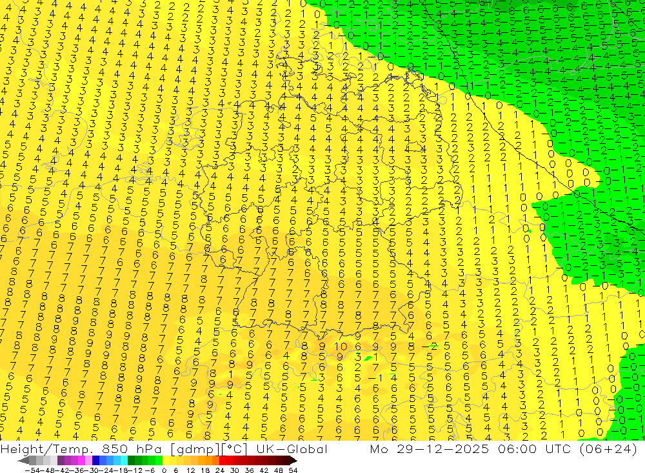This screenshot has height=473, width=645.
Task: Pick the bright yellow legend swatch above 0
Action: point(166,460)
